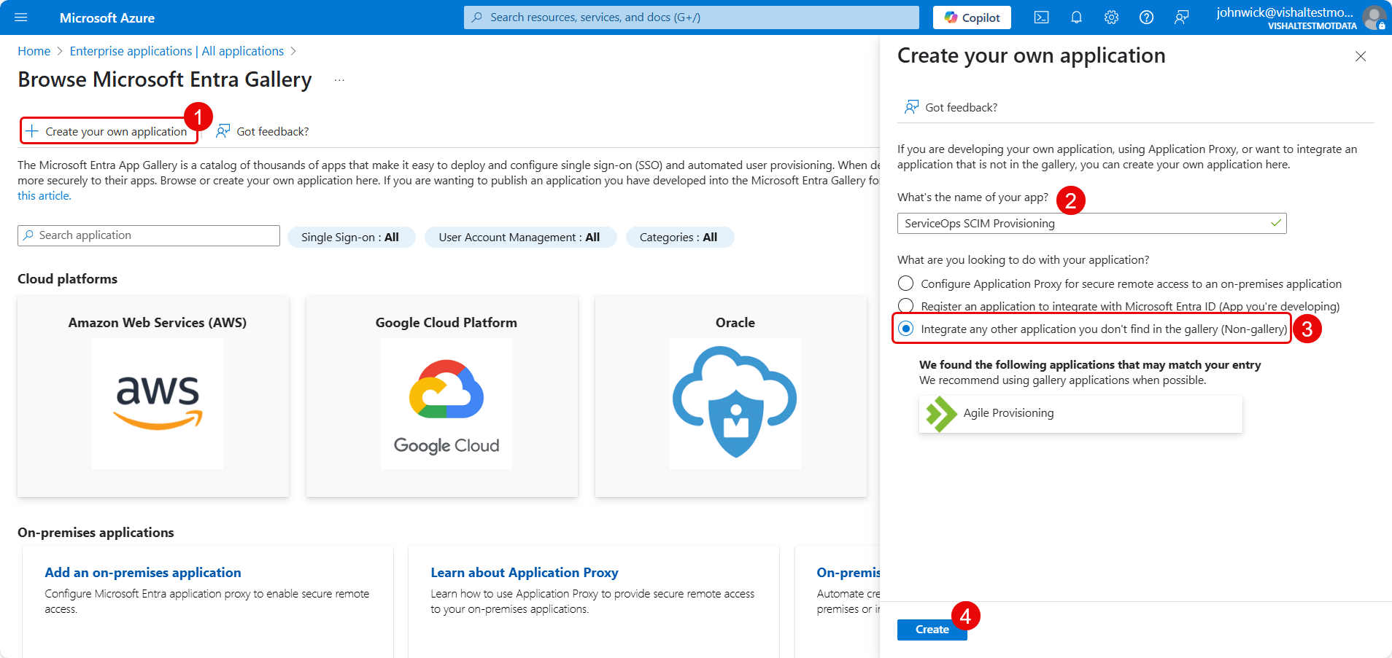1392x658 pixels.
Task: Open the help question mark icon
Action: click(1146, 17)
